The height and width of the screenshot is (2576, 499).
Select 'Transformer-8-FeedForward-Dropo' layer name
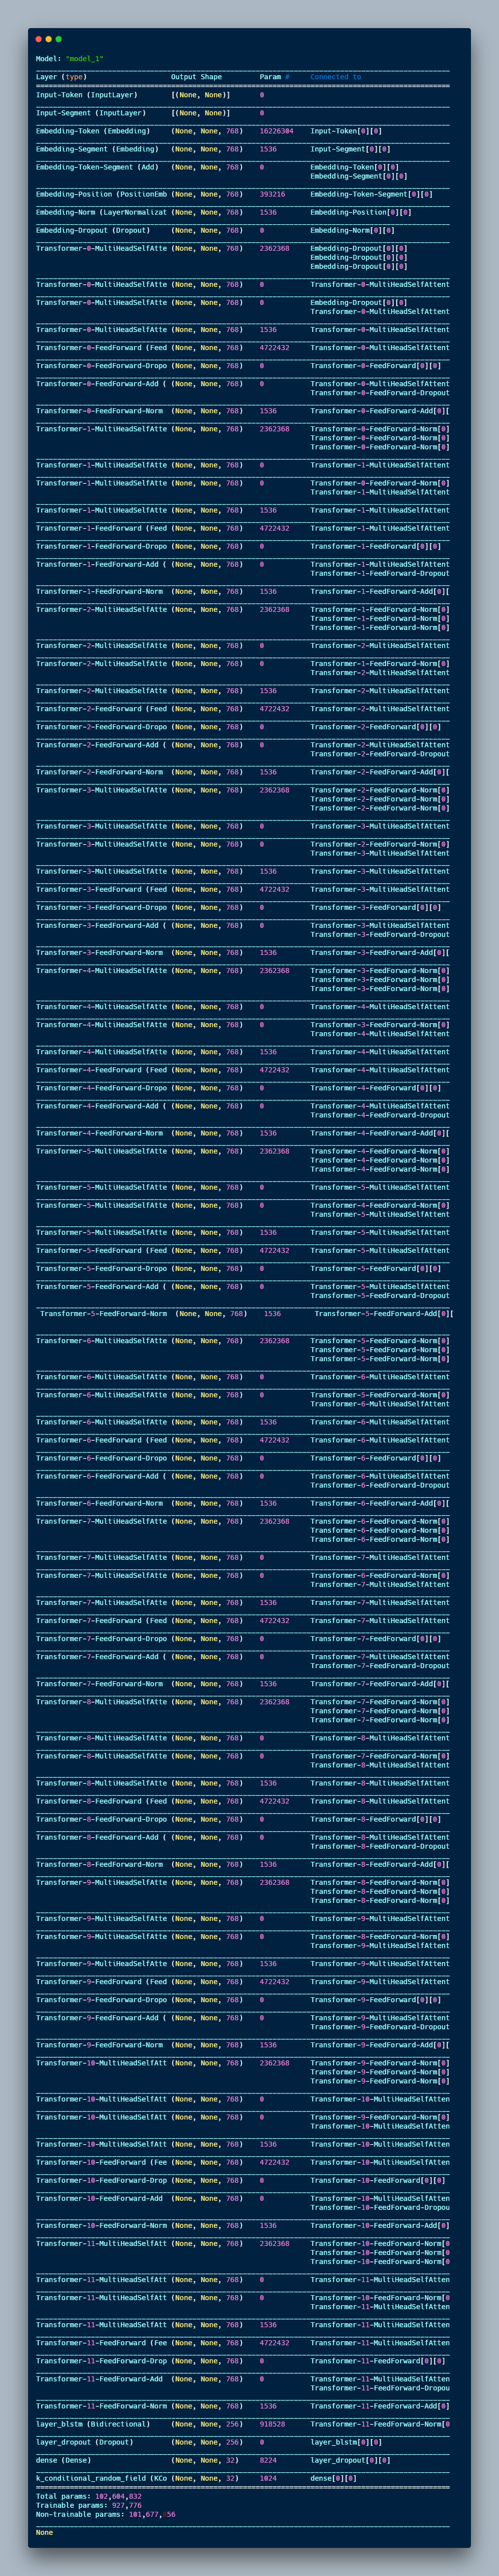pos(102,1819)
